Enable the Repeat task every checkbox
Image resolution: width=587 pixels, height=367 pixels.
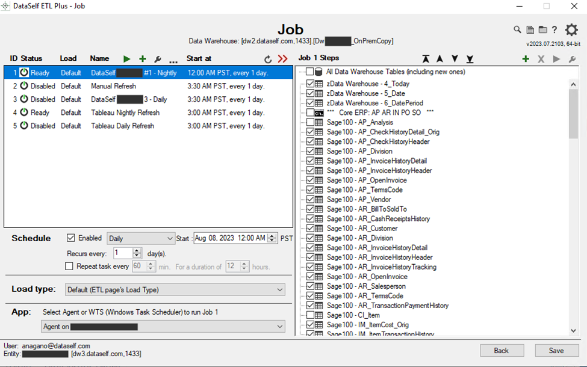[x=69, y=266]
